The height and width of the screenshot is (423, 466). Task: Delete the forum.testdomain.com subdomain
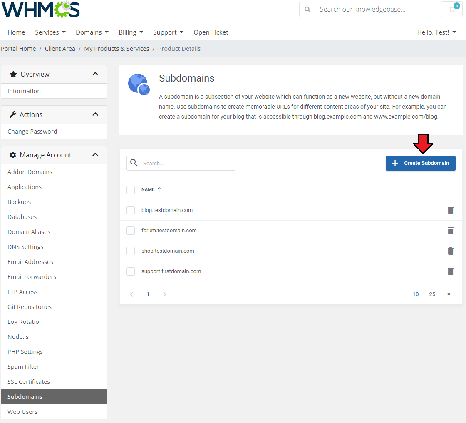[451, 231]
